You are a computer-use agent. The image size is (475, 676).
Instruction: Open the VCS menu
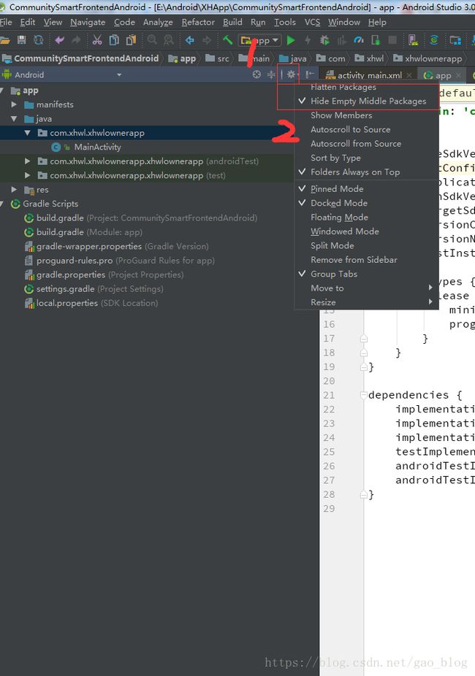pyautogui.click(x=312, y=23)
